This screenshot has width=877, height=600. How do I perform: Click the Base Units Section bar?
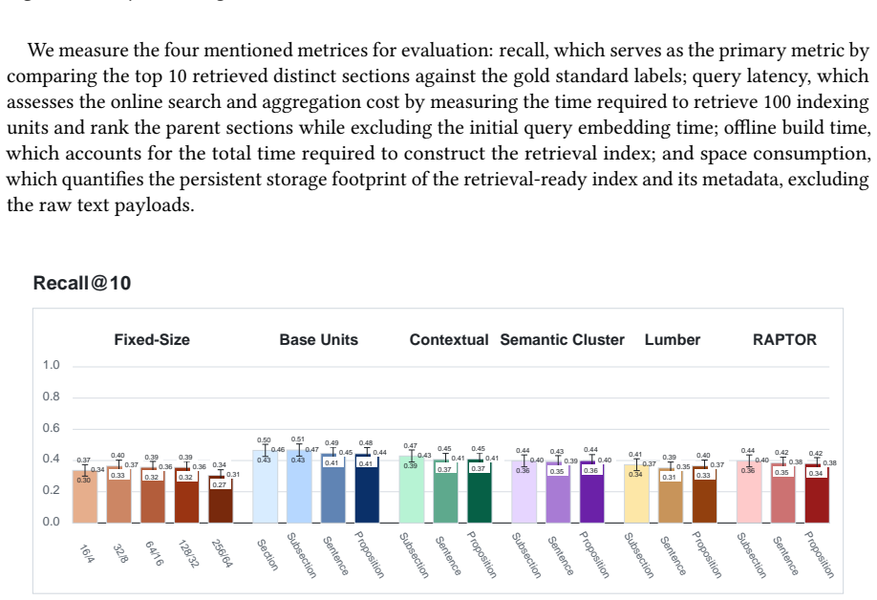click(x=266, y=486)
